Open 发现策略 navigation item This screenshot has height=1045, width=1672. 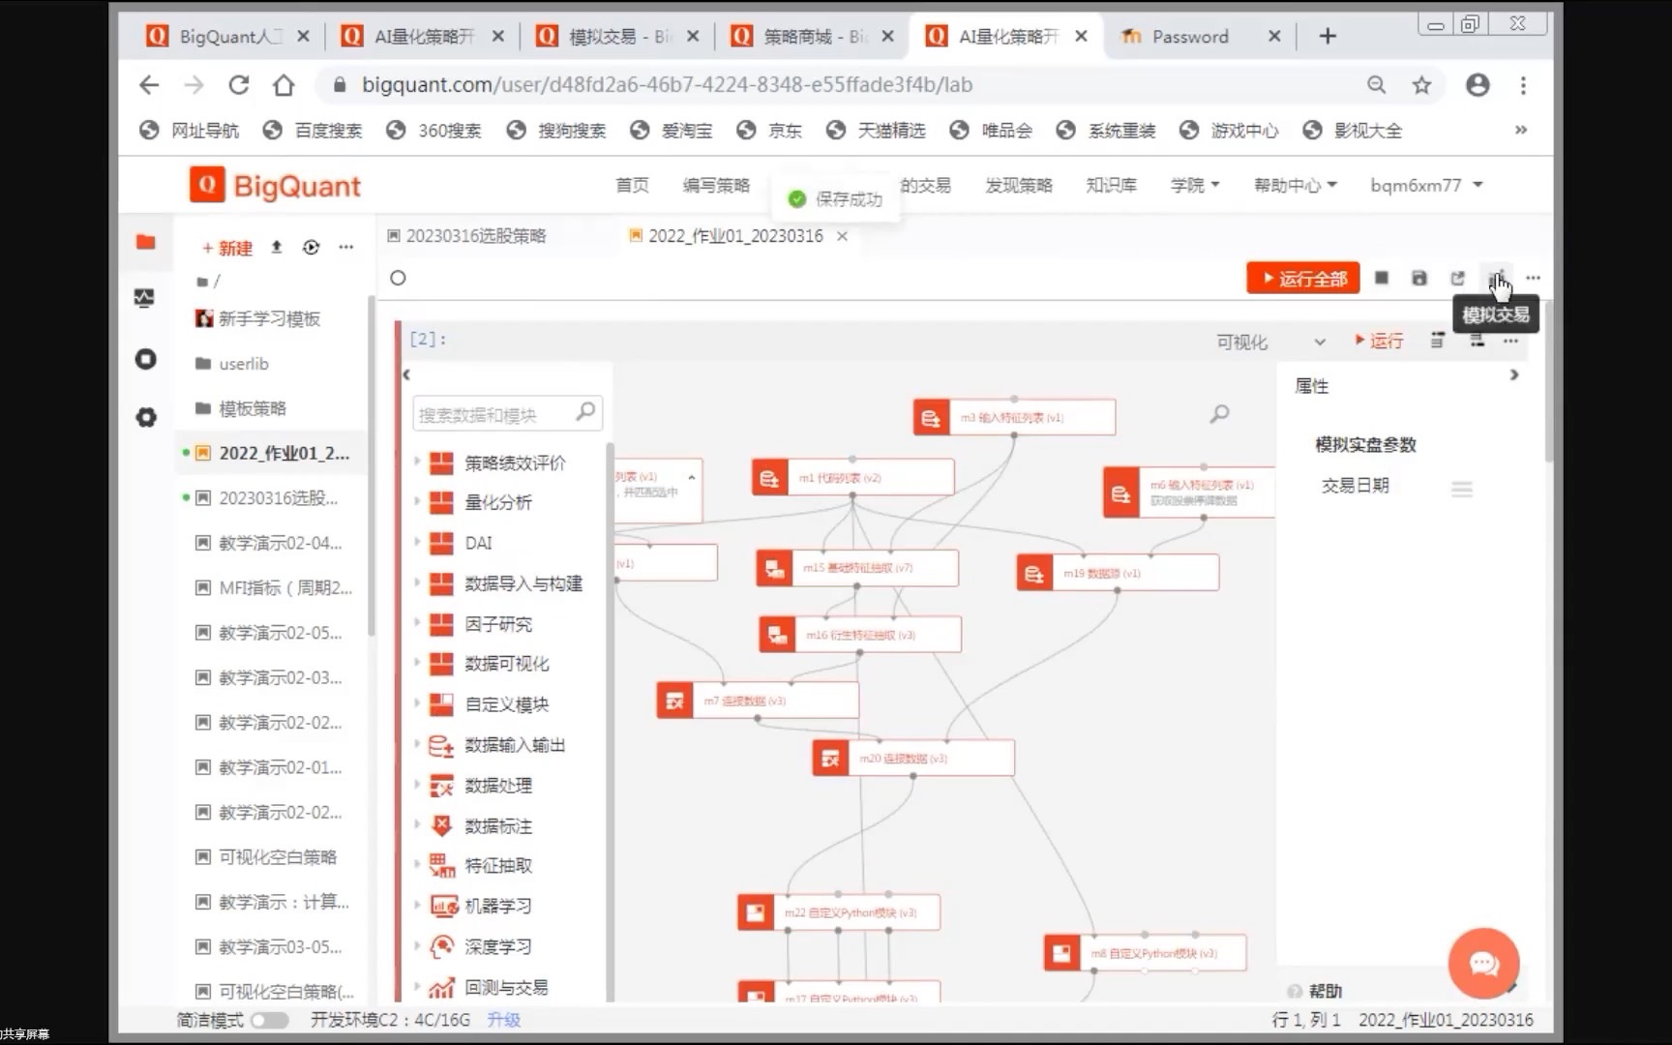(x=1019, y=185)
